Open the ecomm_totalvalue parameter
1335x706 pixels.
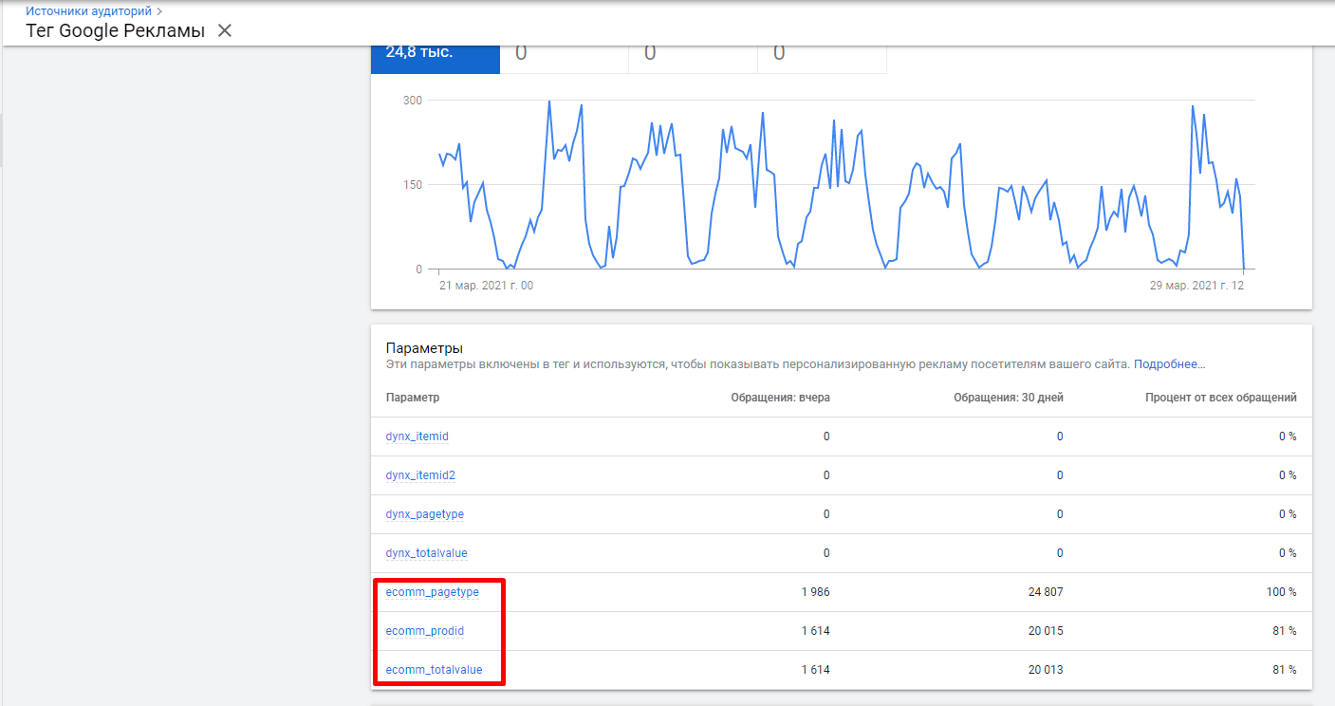coord(434,670)
